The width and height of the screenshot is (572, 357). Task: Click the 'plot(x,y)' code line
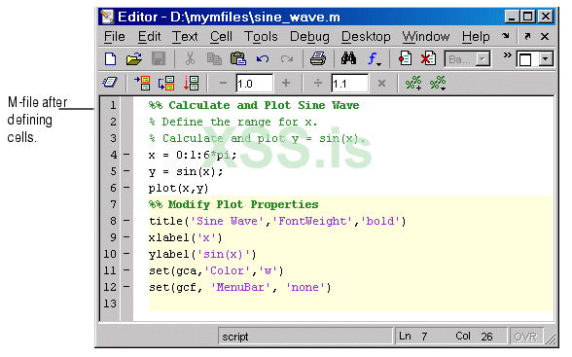(x=178, y=188)
